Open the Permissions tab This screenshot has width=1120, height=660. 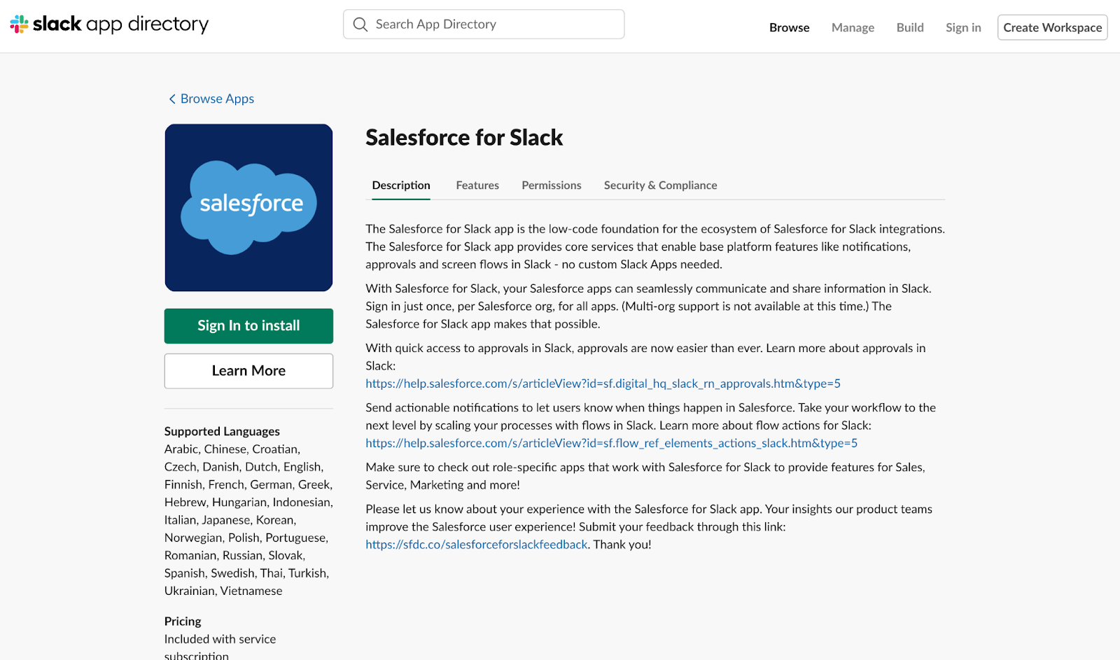click(x=551, y=185)
